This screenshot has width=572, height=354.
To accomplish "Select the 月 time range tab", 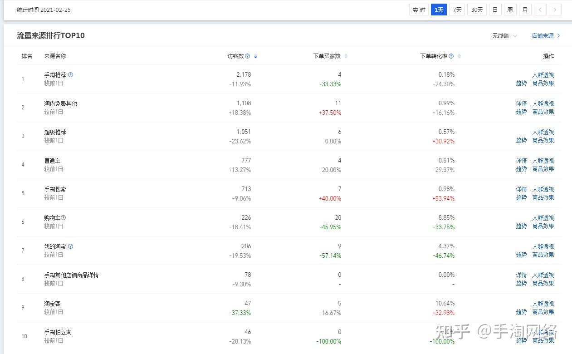I will [525, 10].
